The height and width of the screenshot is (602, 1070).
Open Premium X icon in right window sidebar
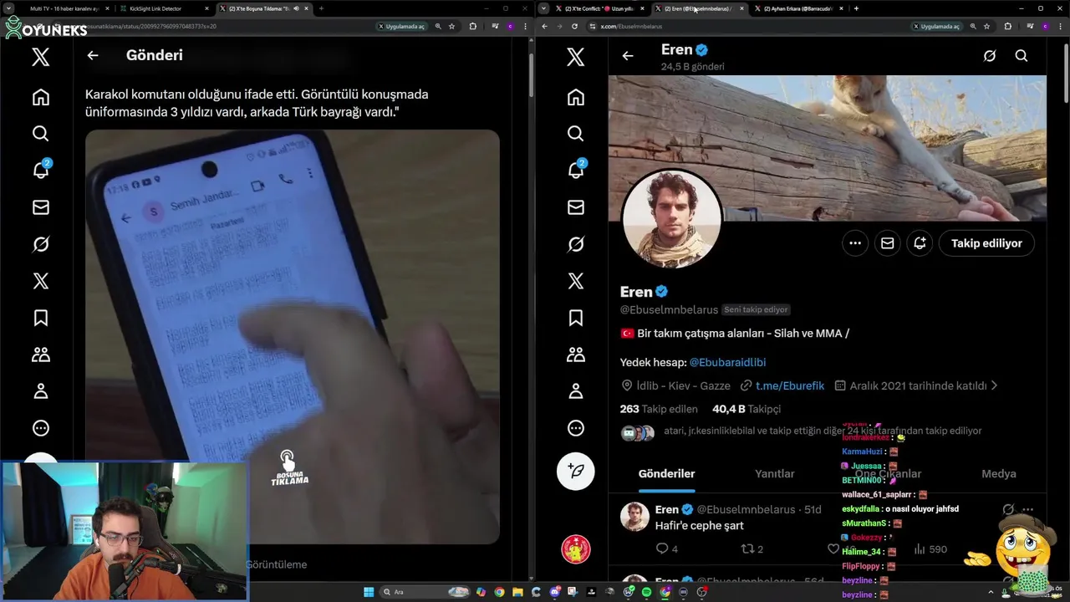(575, 281)
